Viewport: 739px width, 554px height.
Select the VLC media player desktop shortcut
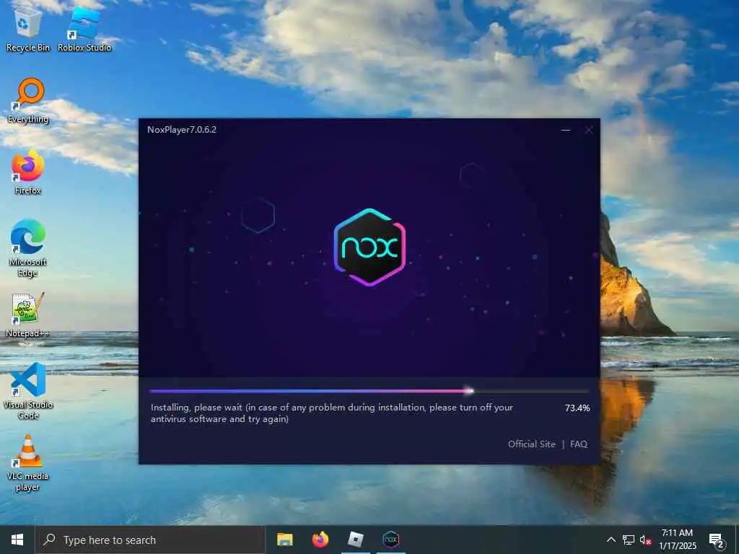(28, 462)
